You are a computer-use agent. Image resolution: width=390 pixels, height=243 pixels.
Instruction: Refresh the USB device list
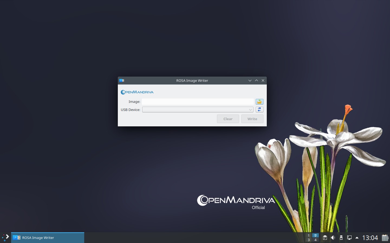tap(259, 110)
